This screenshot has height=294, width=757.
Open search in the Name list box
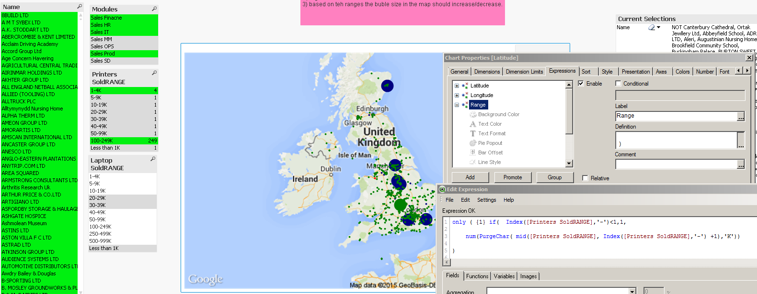click(x=80, y=7)
